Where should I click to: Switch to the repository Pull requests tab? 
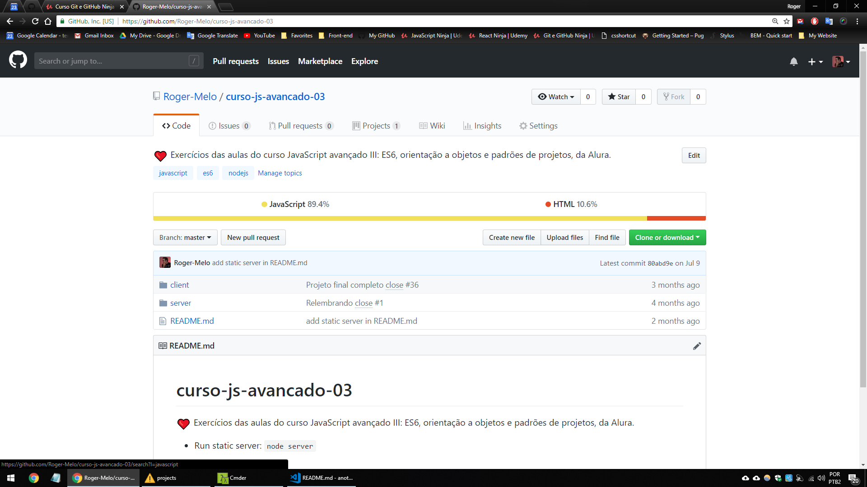pos(301,126)
